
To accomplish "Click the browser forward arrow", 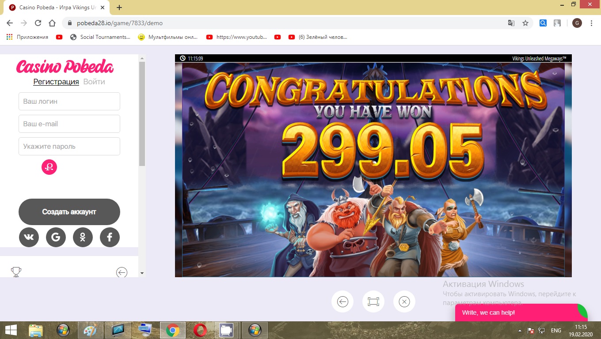I will pos(24,23).
